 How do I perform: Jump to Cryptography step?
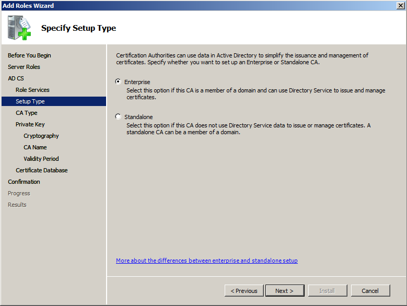41,136
